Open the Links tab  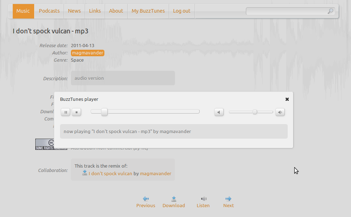click(95, 11)
